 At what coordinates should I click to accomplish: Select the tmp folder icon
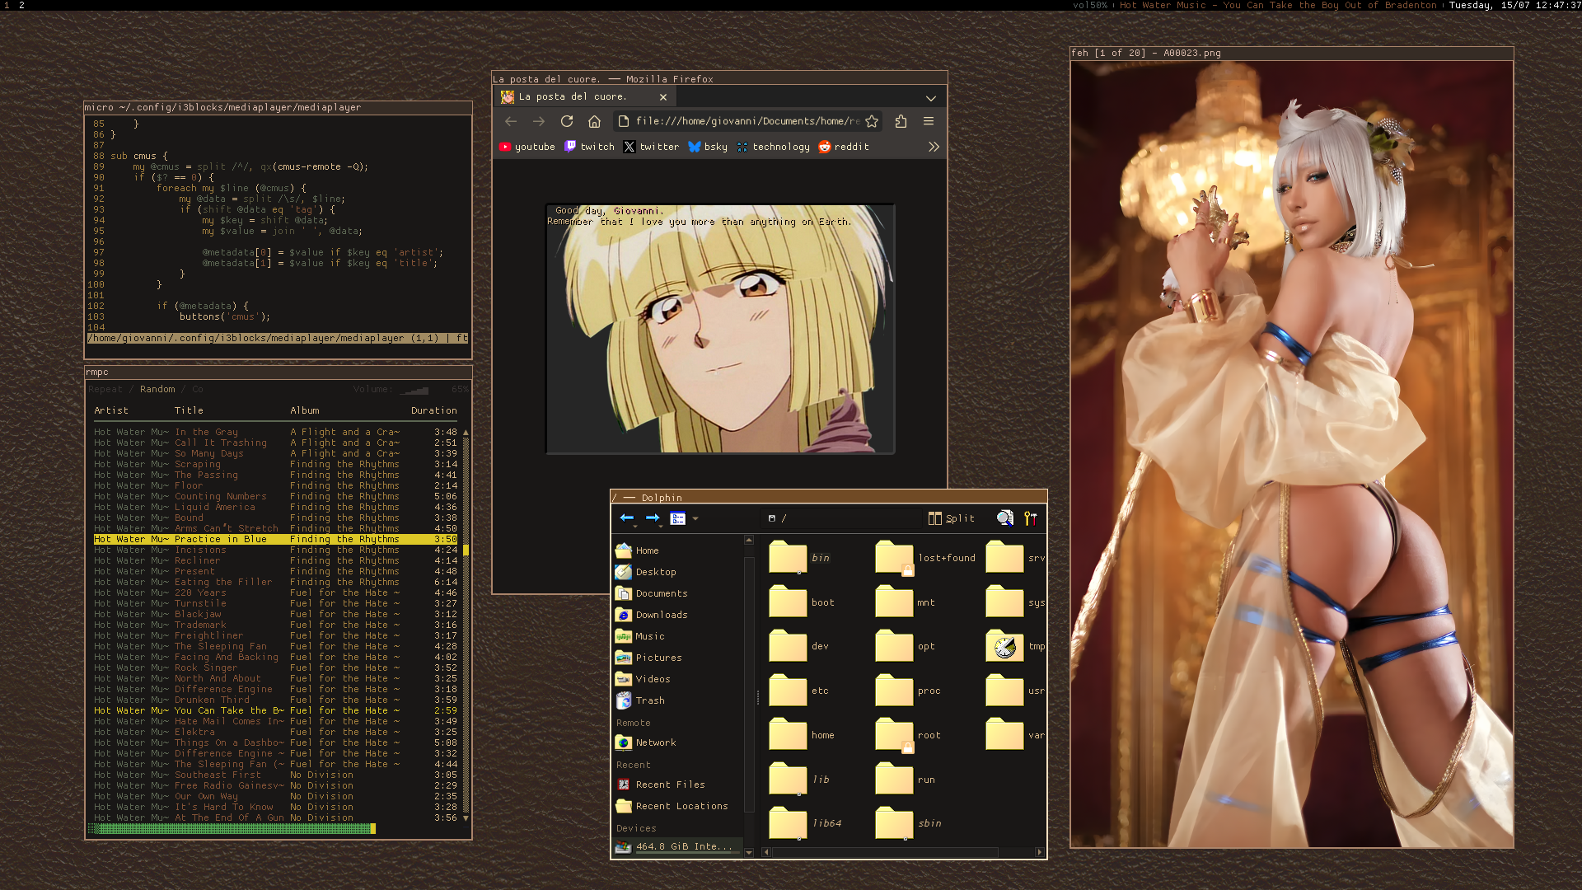pos(1004,646)
